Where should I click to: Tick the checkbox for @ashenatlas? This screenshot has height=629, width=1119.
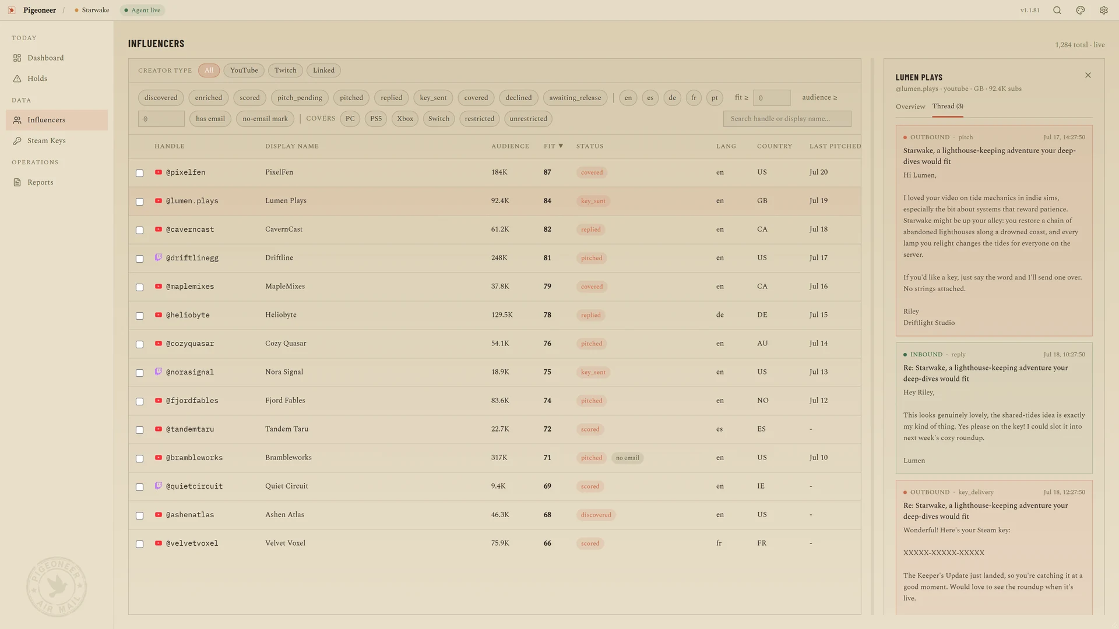[139, 515]
